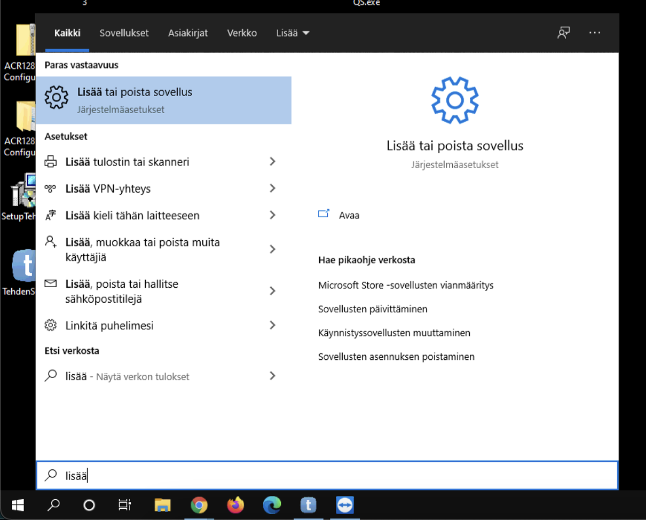Screen dimensions: 646x520
Task: Expand Lisää tulostin tai skanneri arrow
Action: [x=272, y=162]
